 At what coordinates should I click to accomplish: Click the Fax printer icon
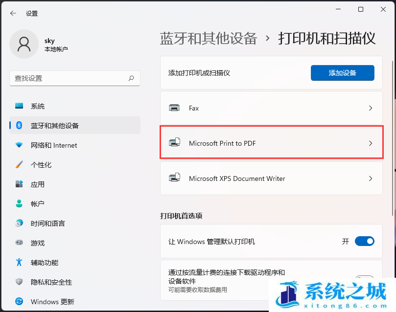174,108
